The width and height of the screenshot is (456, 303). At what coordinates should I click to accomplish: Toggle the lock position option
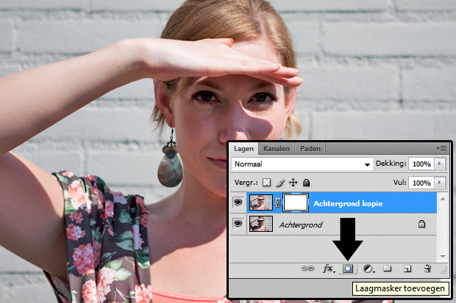click(292, 182)
